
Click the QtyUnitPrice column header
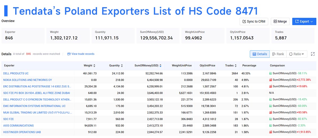[x=207, y=66]
